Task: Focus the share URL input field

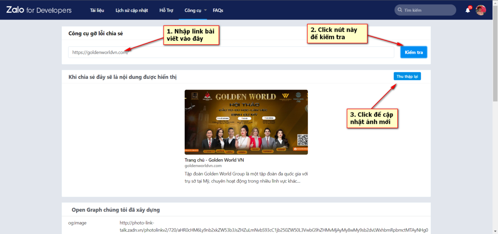Action: pos(231,52)
